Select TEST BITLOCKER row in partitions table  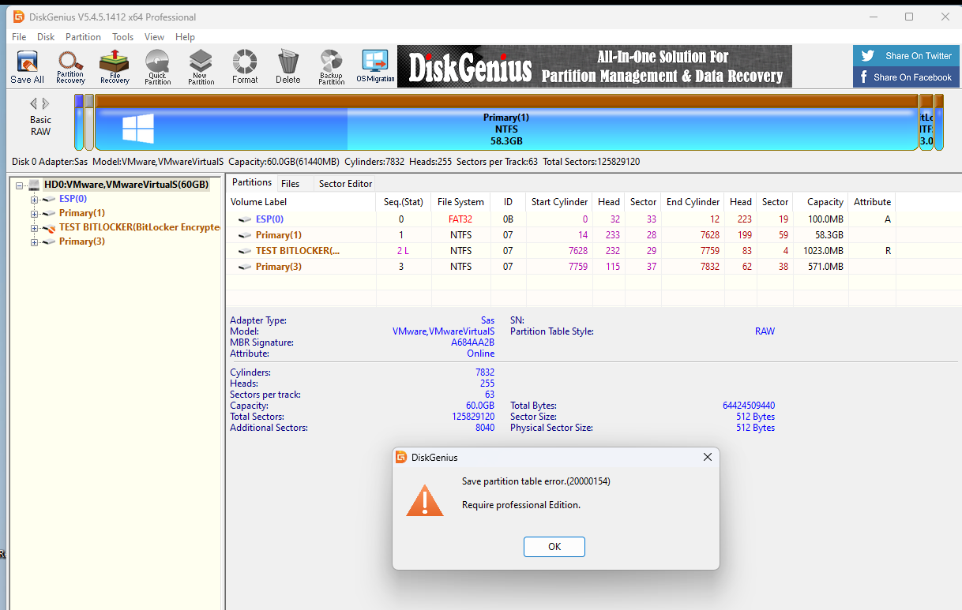coord(561,250)
